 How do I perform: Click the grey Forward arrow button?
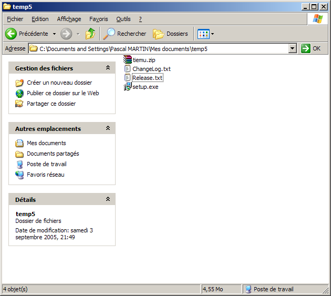pos(66,34)
